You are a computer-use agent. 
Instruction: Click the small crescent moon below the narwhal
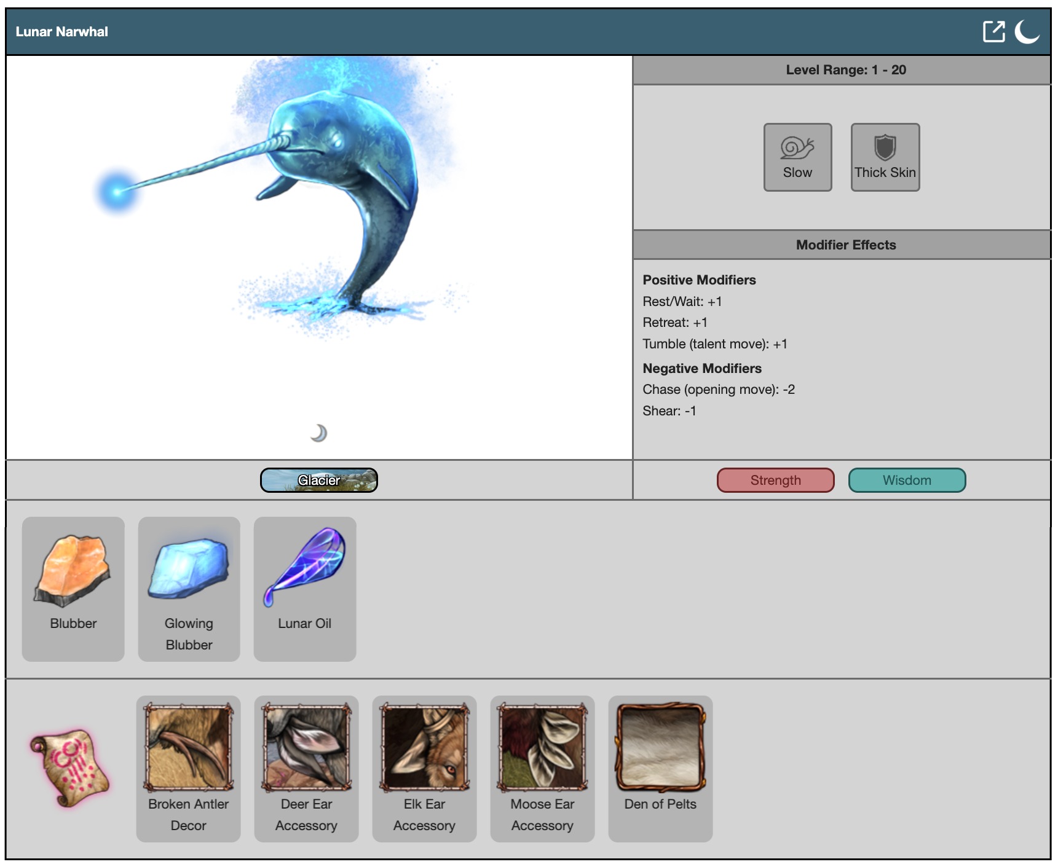coord(318,433)
